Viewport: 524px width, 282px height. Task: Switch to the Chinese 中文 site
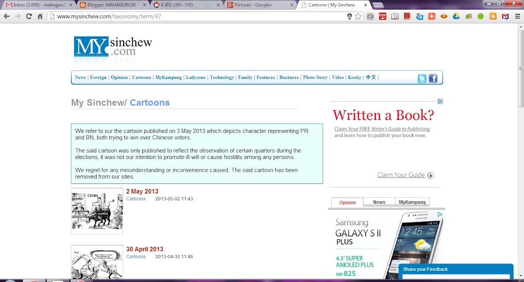(371, 77)
